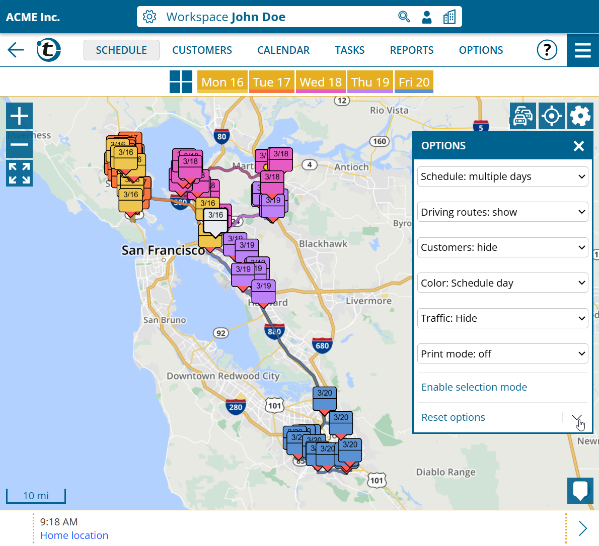Open the Traffic: Hide dropdown
The width and height of the screenshot is (599, 546).
[502, 318]
